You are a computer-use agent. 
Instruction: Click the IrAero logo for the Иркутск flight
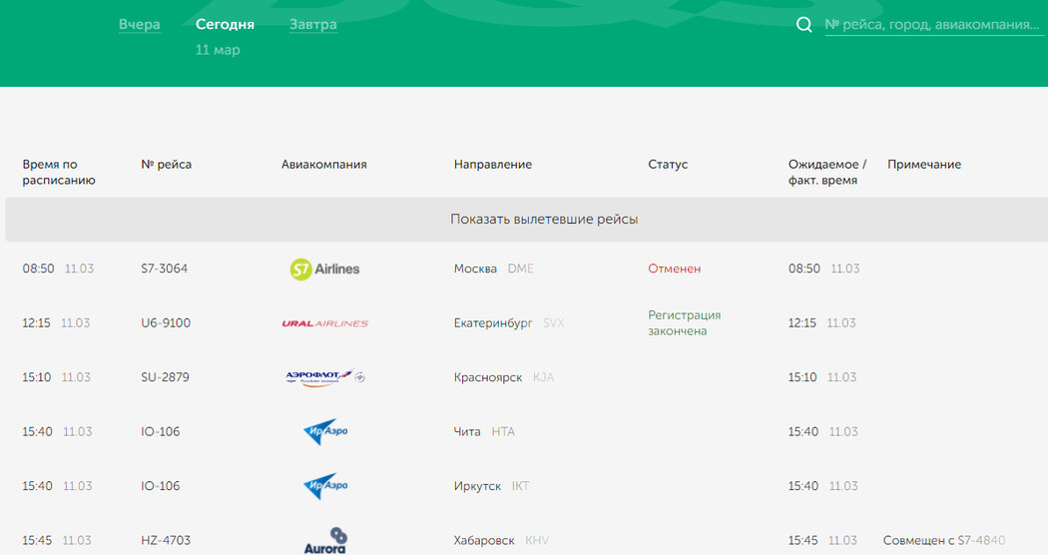(x=324, y=486)
